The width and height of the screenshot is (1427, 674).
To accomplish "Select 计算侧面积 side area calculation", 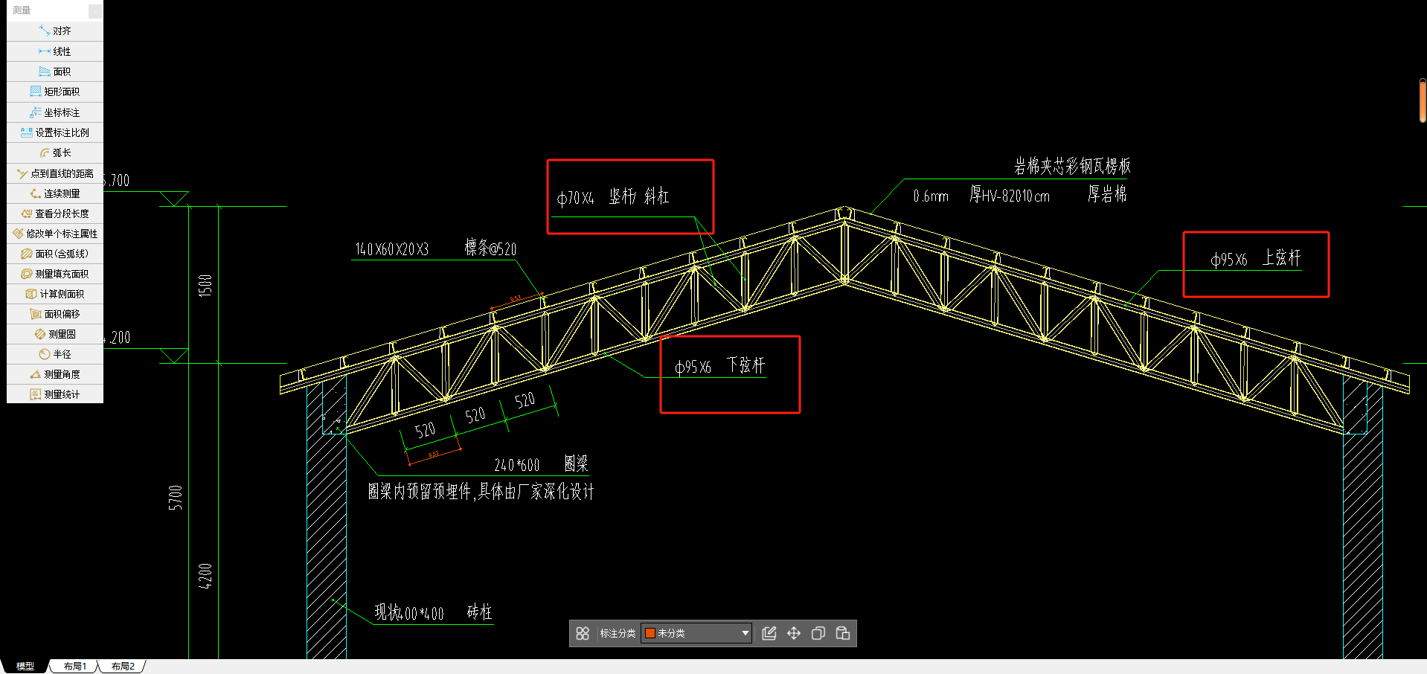I will point(55,294).
